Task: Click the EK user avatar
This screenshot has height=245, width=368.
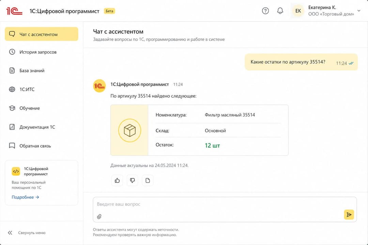Action: coord(298,11)
